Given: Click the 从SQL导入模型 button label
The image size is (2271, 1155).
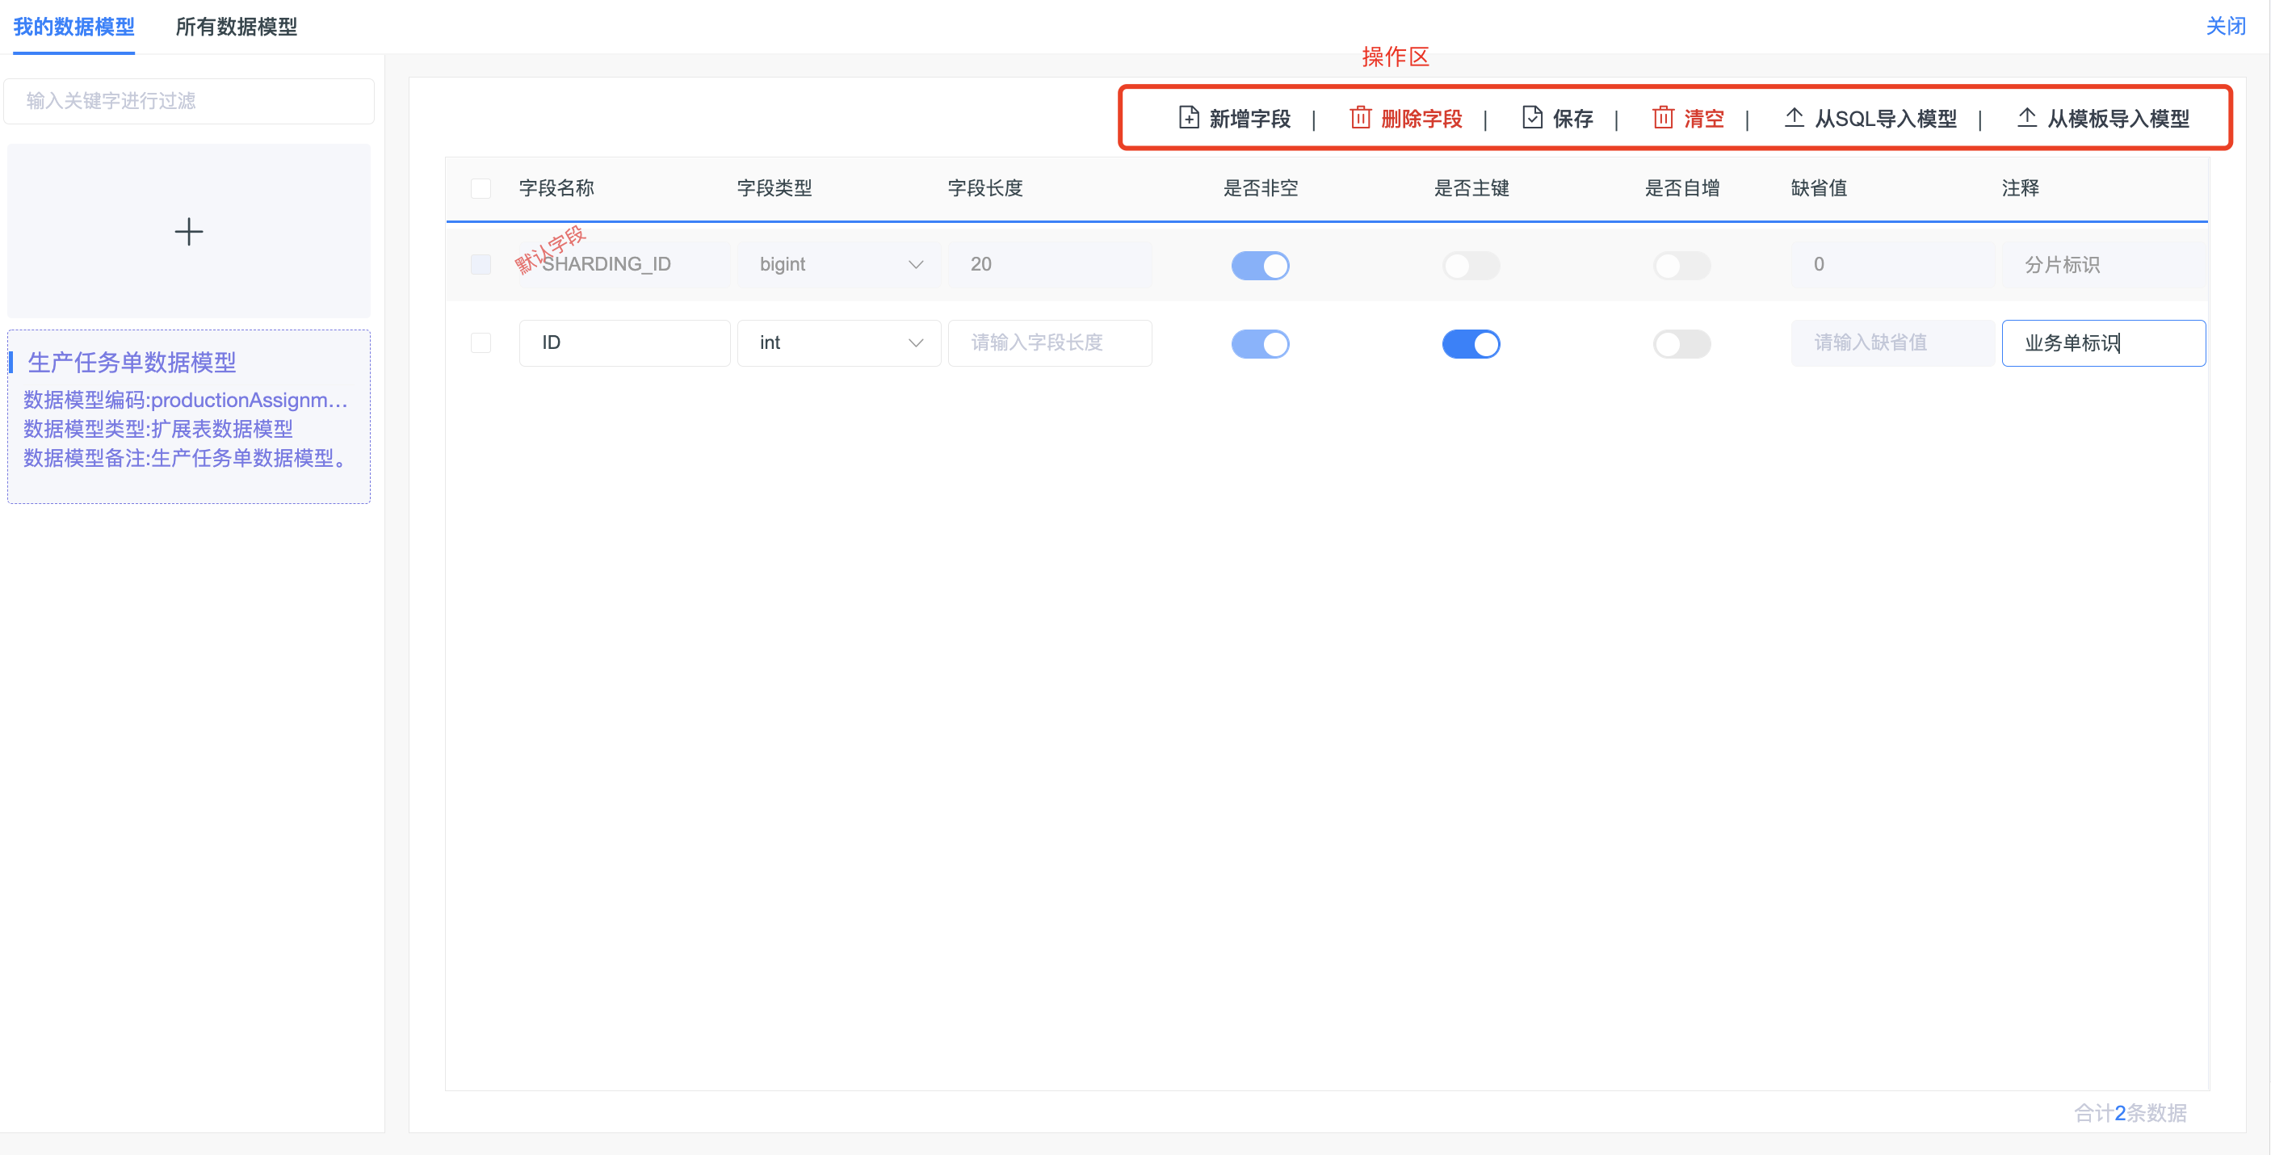Looking at the screenshot, I should (1885, 118).
